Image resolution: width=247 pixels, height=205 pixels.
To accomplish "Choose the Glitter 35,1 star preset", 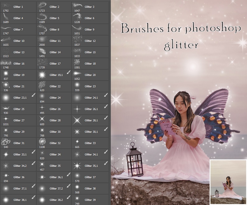I will (x=90, y=166).
